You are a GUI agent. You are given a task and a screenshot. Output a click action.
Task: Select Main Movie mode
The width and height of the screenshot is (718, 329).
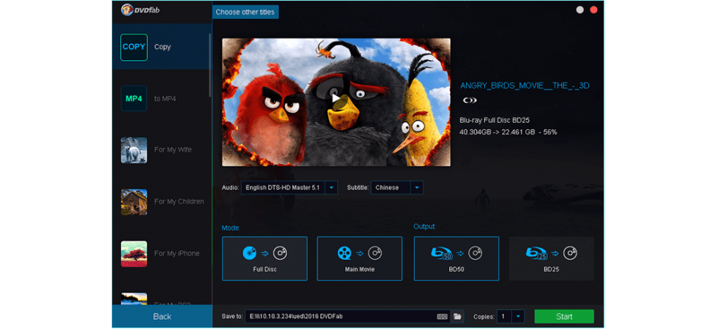[360, 258]
